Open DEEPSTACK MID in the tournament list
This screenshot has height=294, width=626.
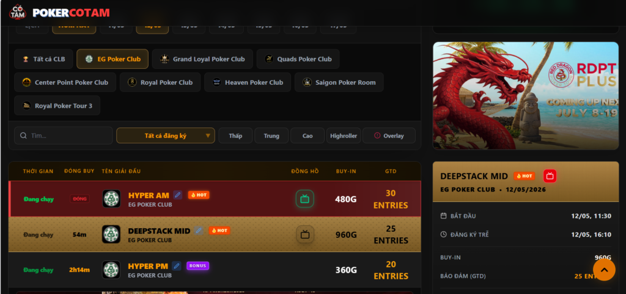pos(160,231)
